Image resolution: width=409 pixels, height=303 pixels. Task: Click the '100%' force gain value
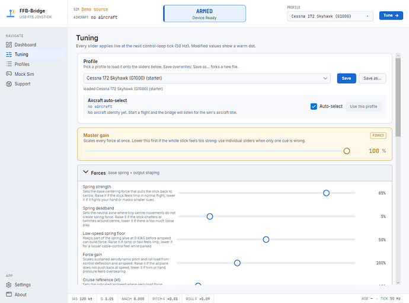tap(381, 263)
